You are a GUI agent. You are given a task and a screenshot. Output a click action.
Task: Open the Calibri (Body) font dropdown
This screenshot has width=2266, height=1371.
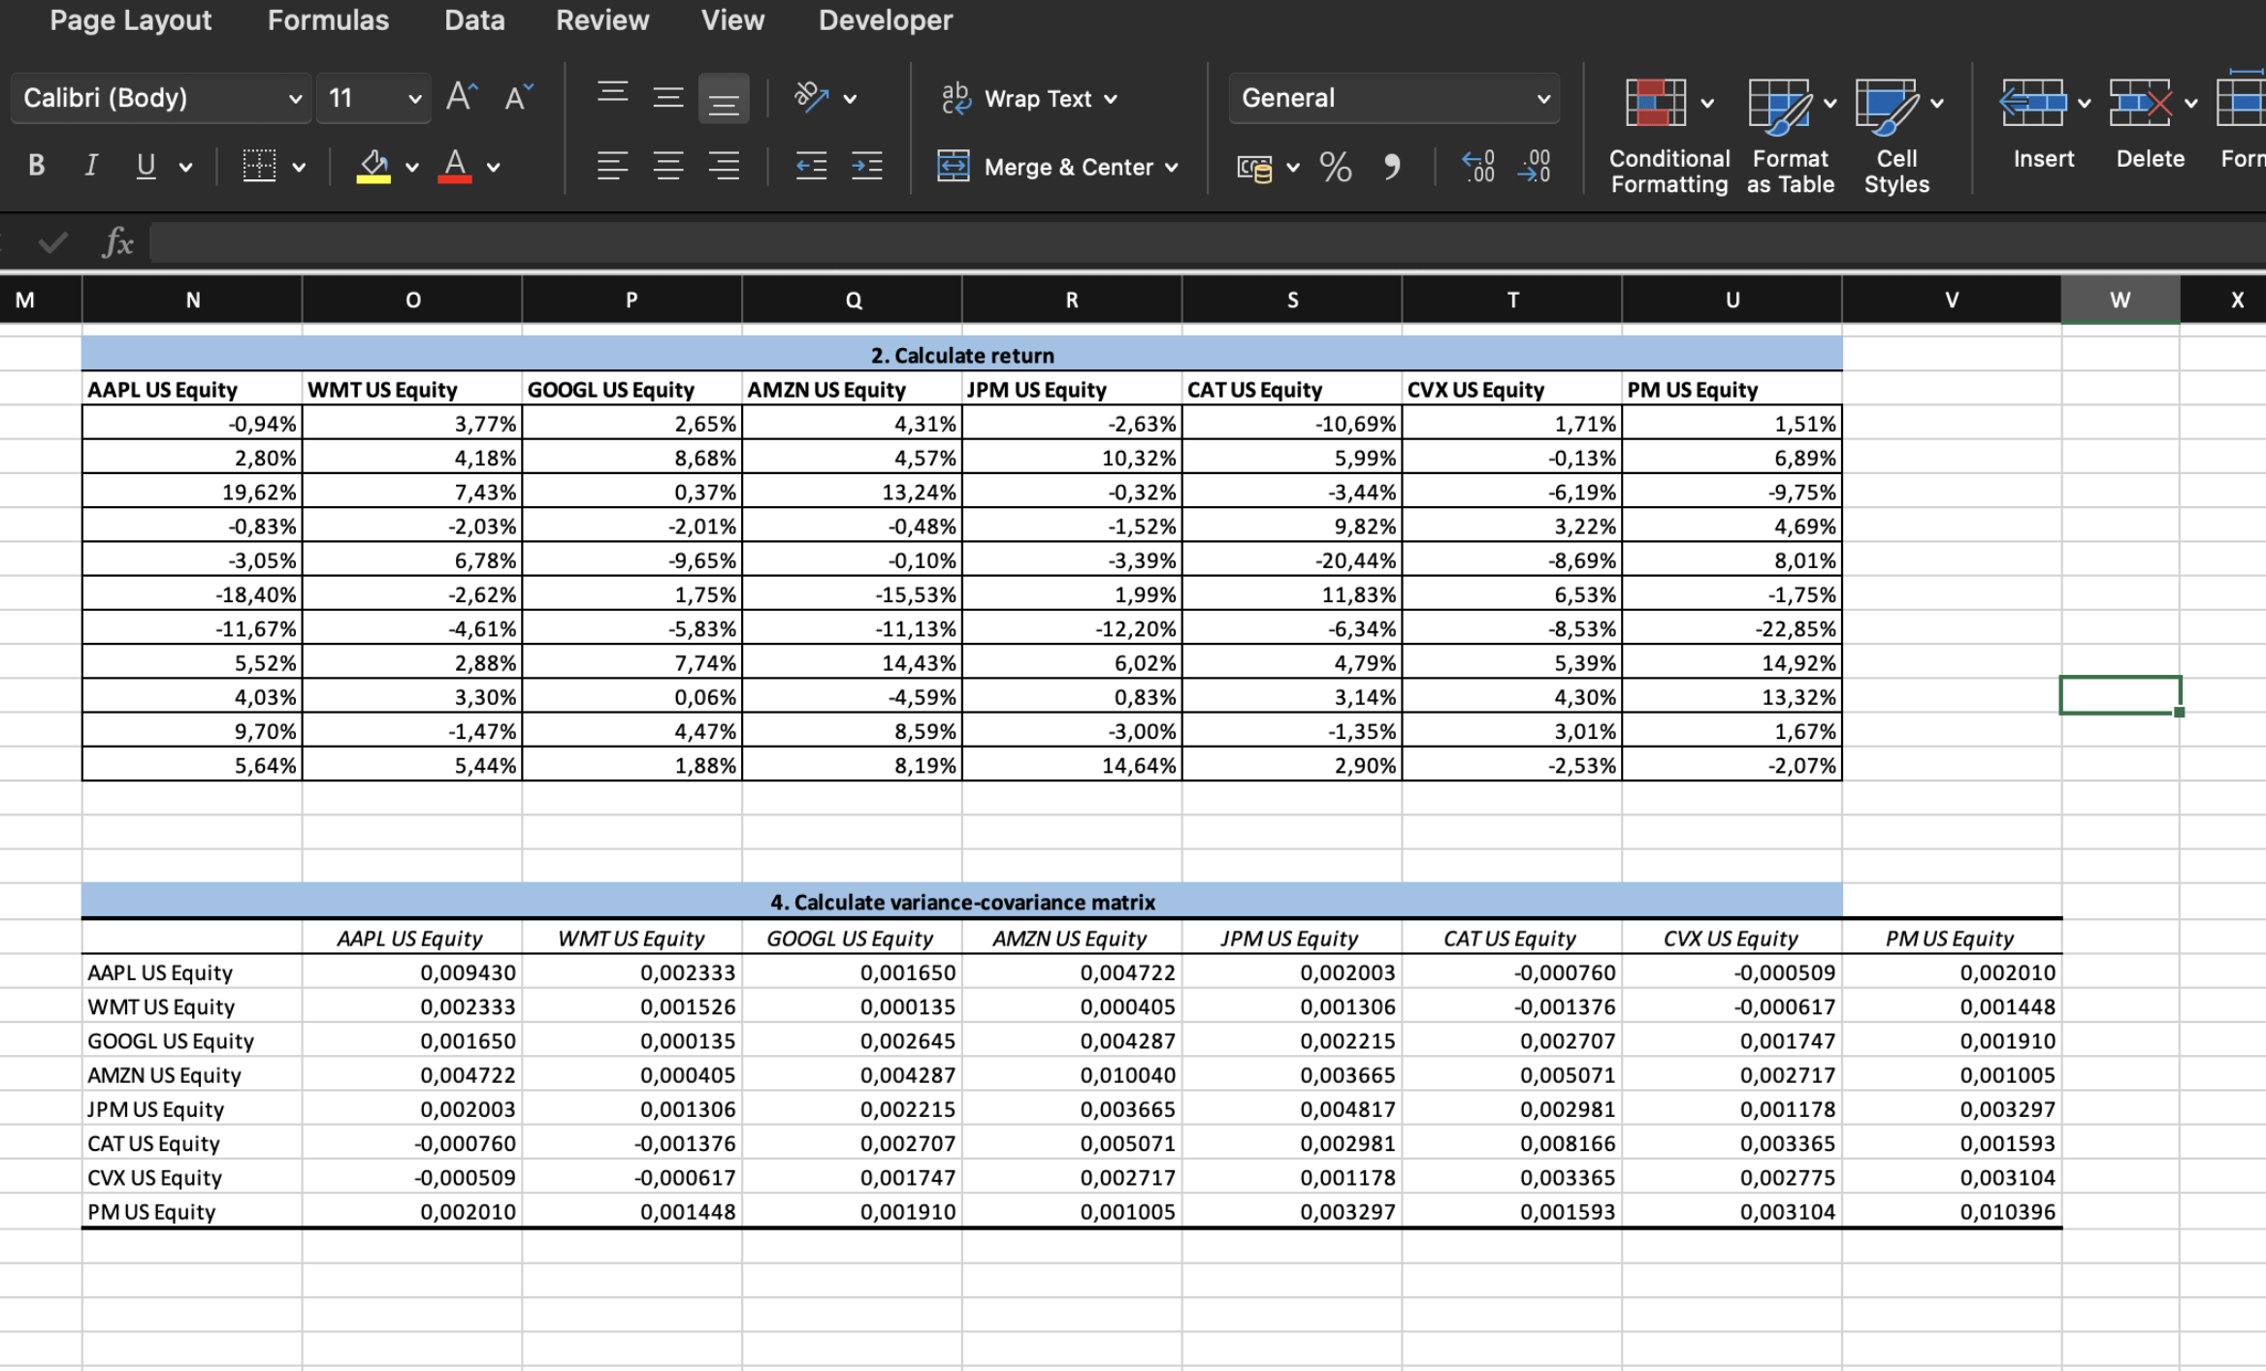coord(161,98)
